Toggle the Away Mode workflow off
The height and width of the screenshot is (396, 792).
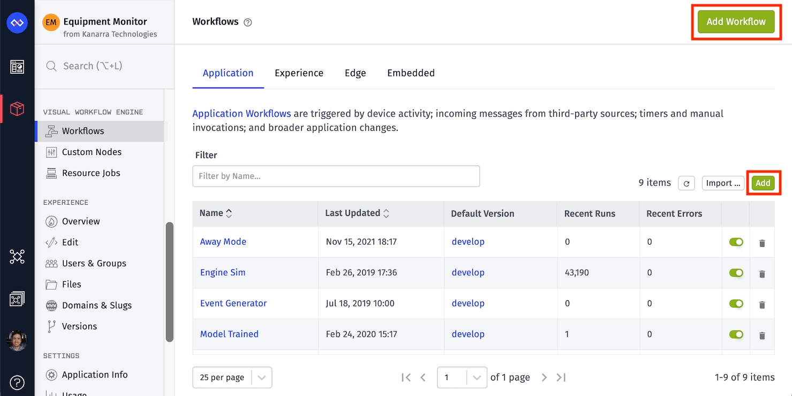736,242
